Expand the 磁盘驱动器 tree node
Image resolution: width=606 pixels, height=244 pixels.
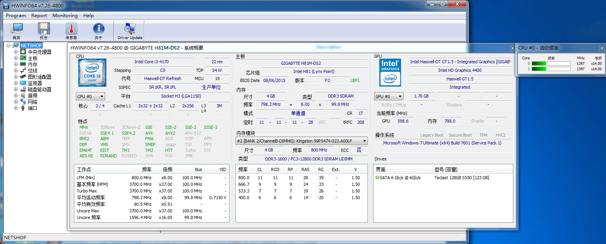tap(16, 89)
